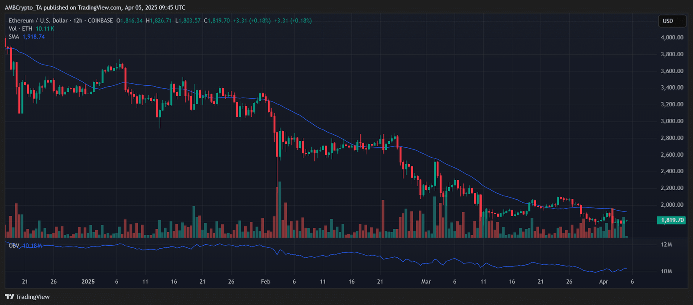
Task: Click the closing price value C1,819.70 in header
Action: (217, 21)
